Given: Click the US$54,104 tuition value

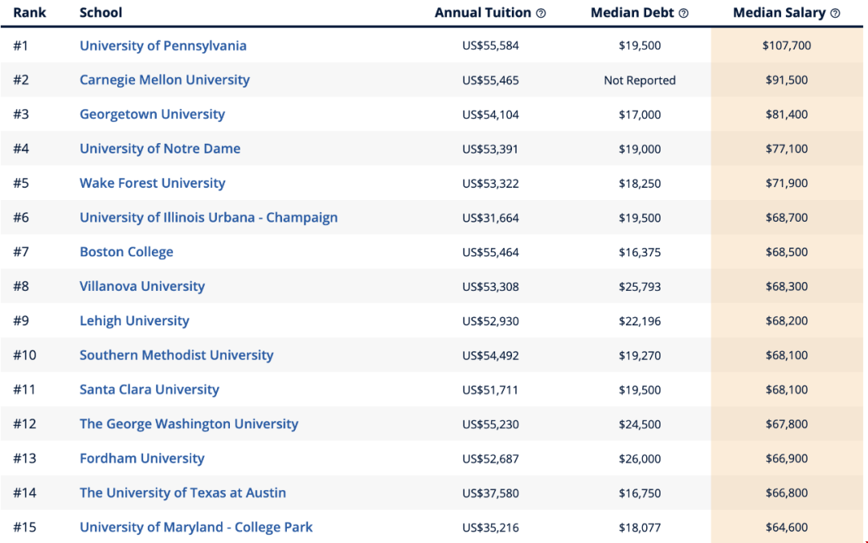Looking at the screenshot, I should point(490,115).
